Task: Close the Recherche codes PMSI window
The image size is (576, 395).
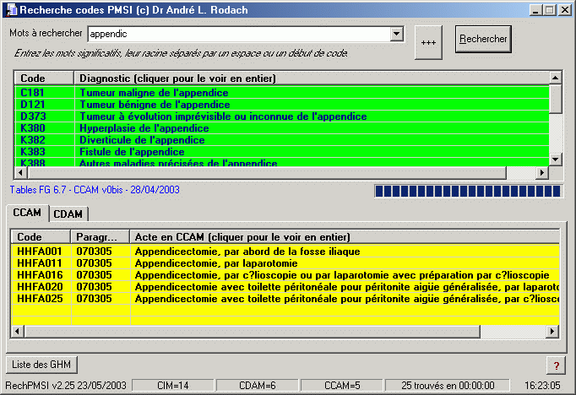Action: click(565, 10)
